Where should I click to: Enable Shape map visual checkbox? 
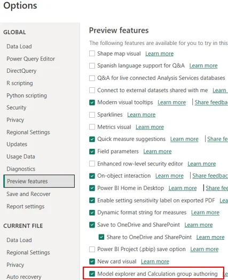(x=92, y=54)
